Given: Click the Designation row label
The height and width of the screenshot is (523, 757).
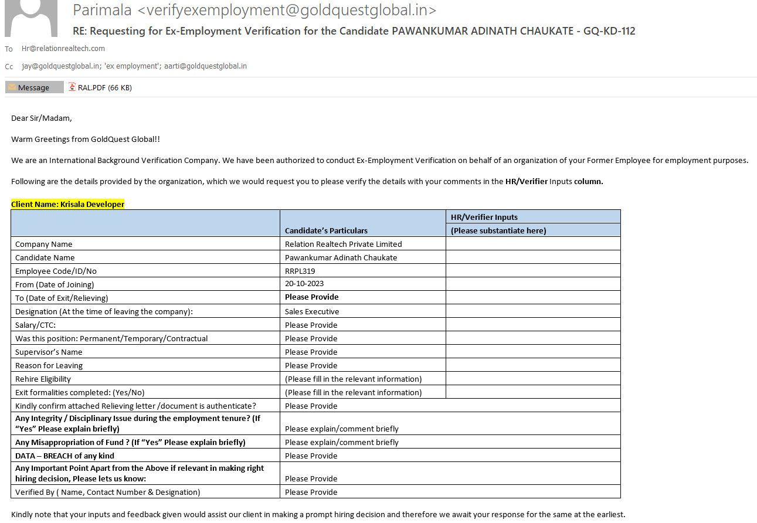Looking at the screenshot, I should 104,311.
